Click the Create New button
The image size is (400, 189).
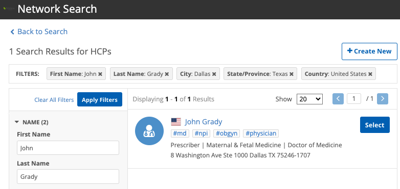[x=369, y=51]
